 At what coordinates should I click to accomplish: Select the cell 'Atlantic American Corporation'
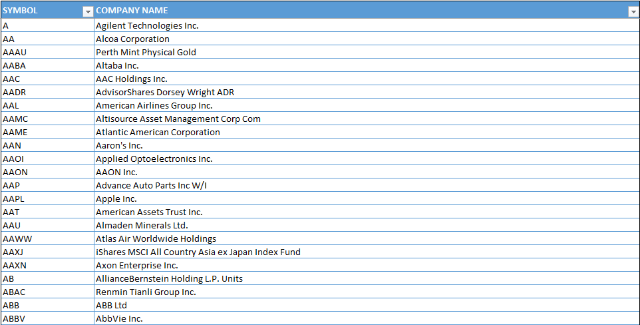pos(367,132)
